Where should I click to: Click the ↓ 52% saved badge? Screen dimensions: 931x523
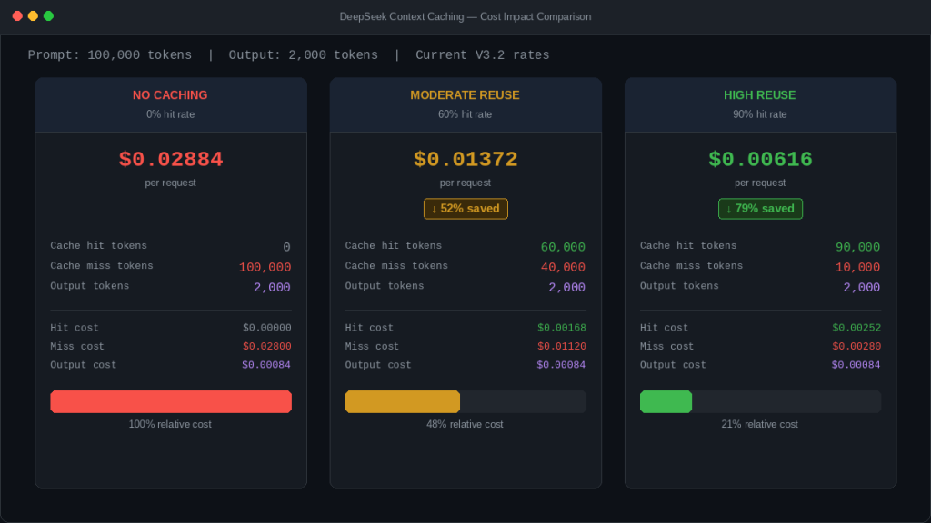tap(465, 208)
